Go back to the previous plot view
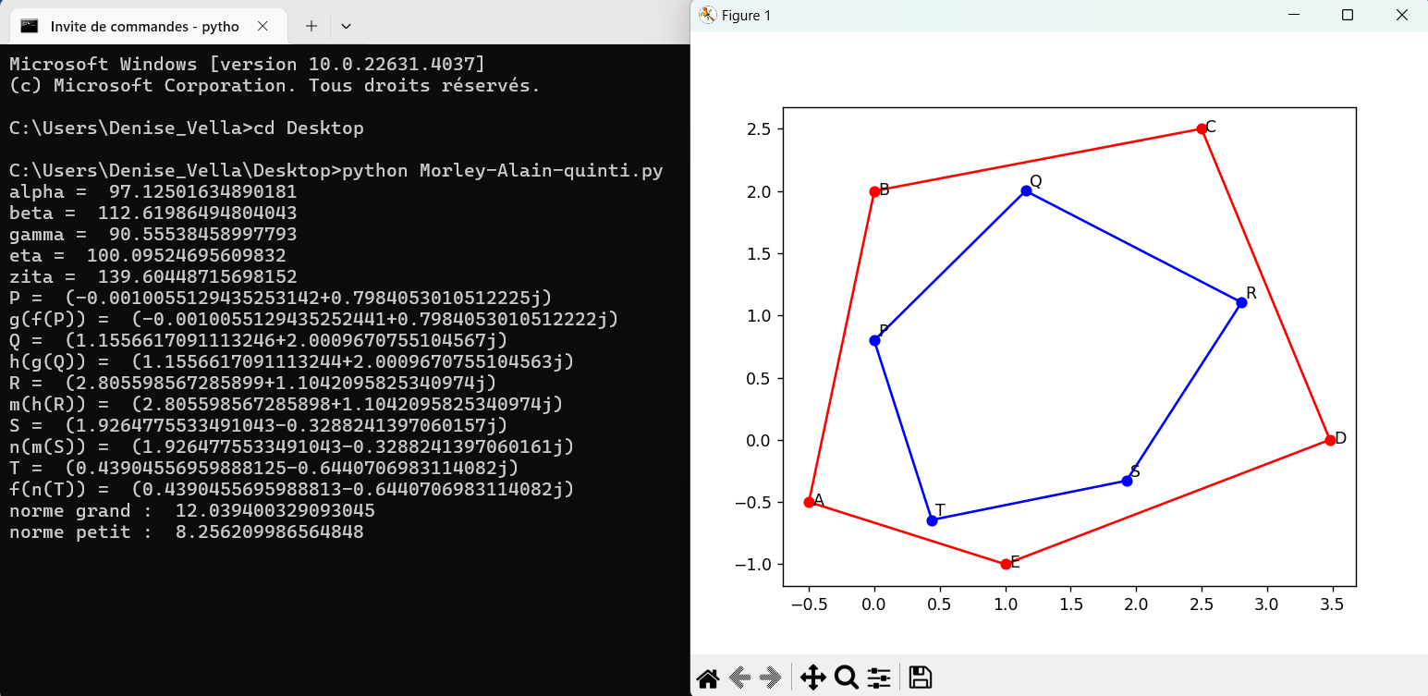1428x696 pixels. 739,678
